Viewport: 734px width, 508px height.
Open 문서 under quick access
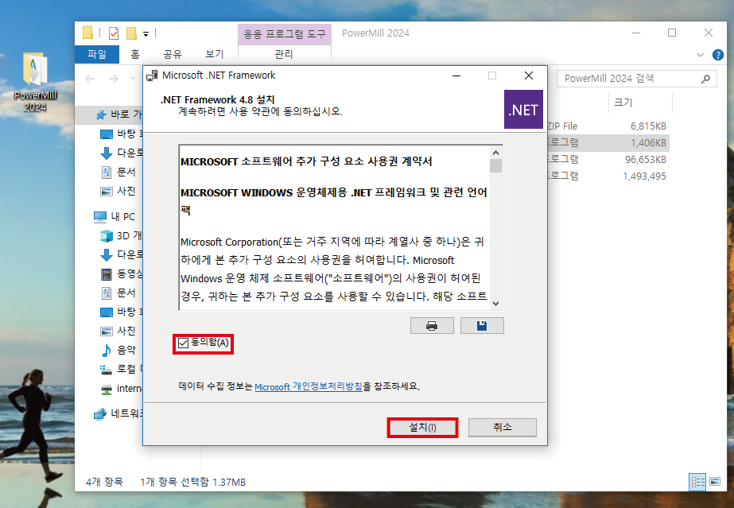[118, 173]
